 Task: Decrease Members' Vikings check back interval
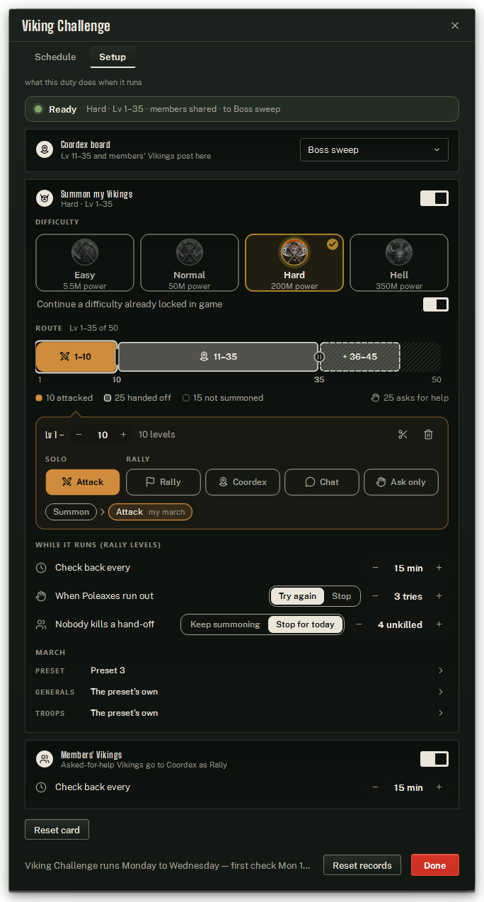(x=375, y=787)
